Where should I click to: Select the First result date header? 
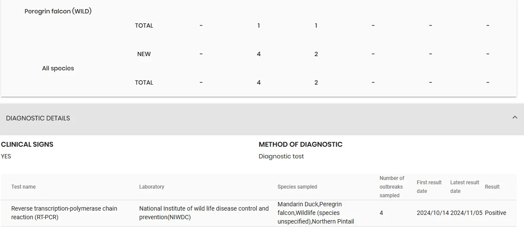(429, 187)
